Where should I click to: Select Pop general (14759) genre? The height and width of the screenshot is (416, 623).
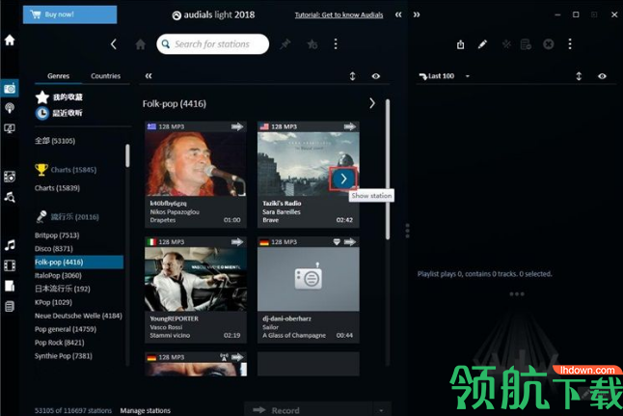(66, 329)
